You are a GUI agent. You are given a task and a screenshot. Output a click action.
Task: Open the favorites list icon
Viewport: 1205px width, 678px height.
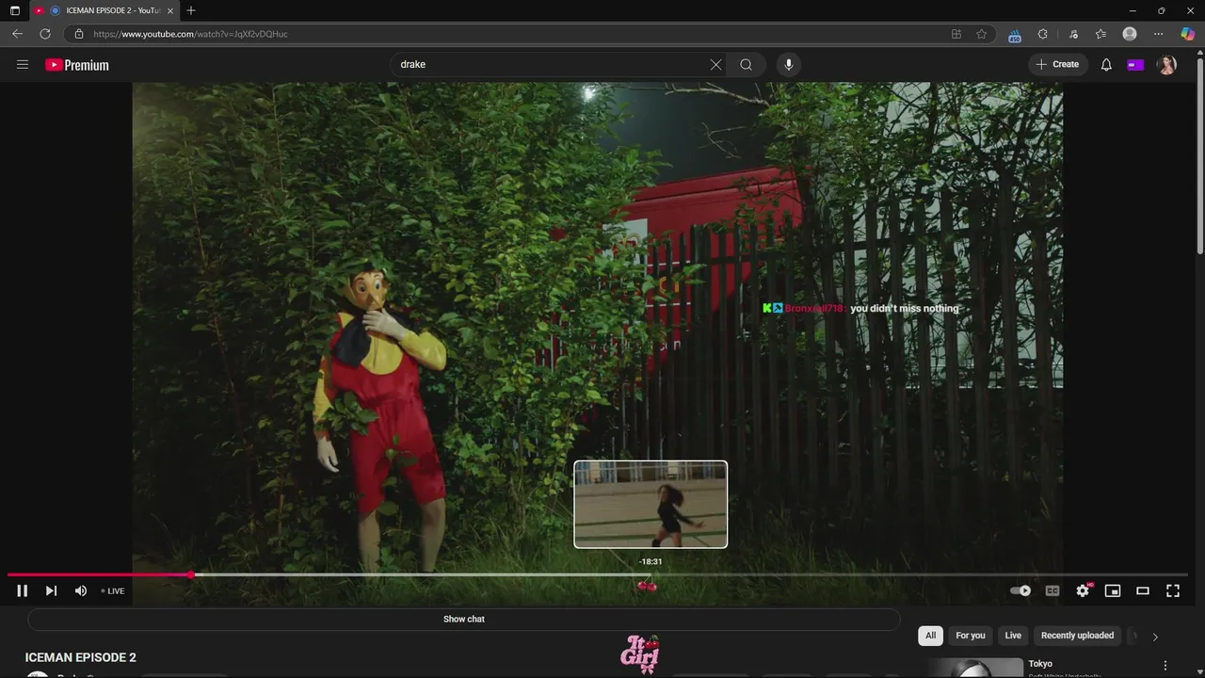tap(1101, 34)
